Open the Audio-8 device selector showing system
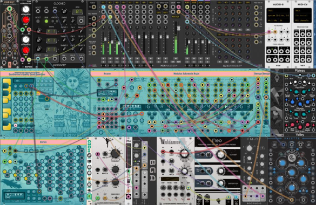The height and width of the screenshot is (205, 316). tap(278, 16)
